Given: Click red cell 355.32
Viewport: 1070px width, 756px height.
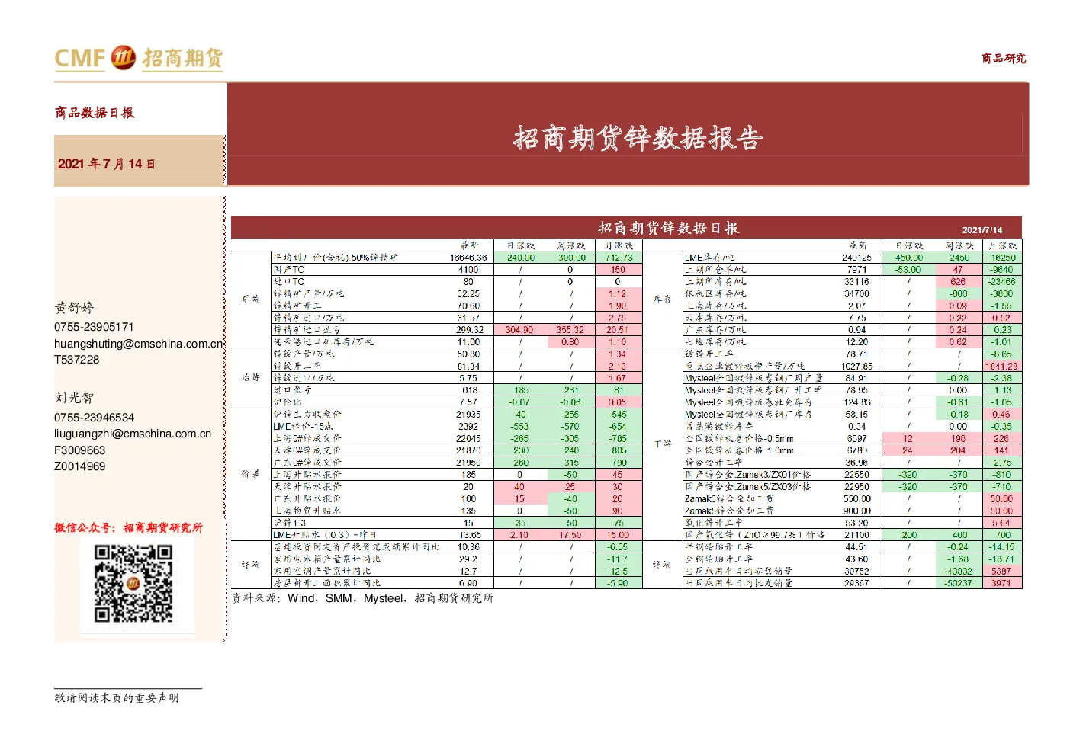Looking at the screenshot, I should 570,330.
